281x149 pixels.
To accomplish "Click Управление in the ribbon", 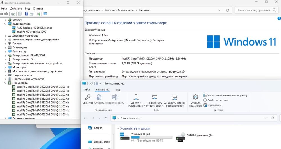I will coord(212,105).
